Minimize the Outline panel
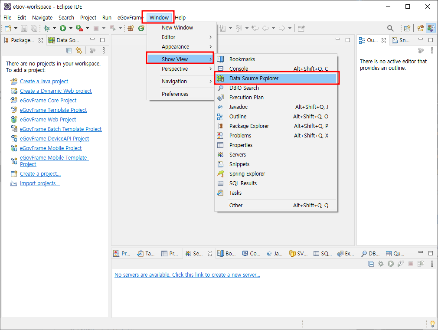 coord(421,39)
